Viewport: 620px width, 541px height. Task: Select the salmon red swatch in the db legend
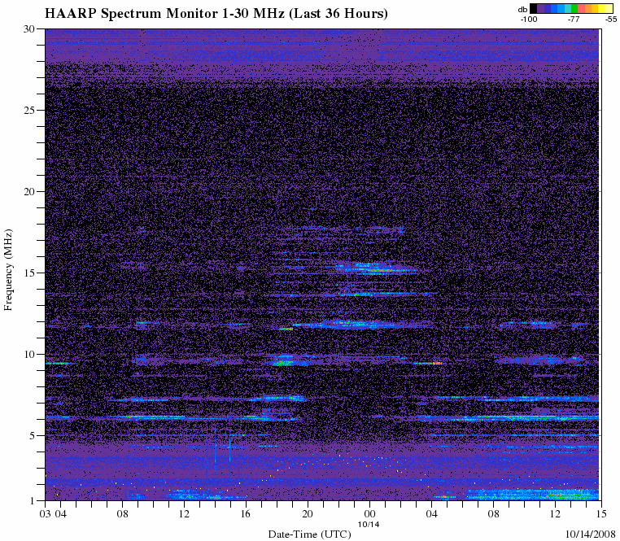tap(583, 8)
